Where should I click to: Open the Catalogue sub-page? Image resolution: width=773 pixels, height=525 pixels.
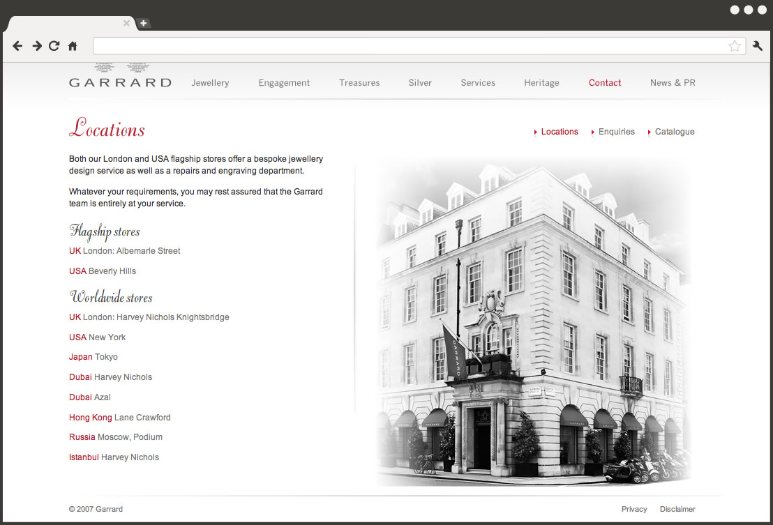coord(674,132)
